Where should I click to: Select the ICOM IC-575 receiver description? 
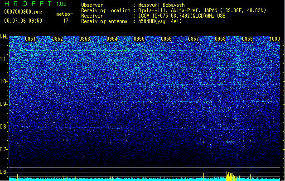182,16
